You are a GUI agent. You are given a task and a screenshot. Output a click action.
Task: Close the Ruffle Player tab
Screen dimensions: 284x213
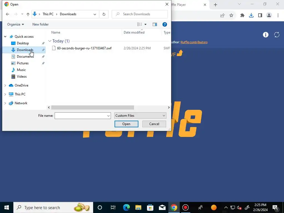(x=205, y=5)
